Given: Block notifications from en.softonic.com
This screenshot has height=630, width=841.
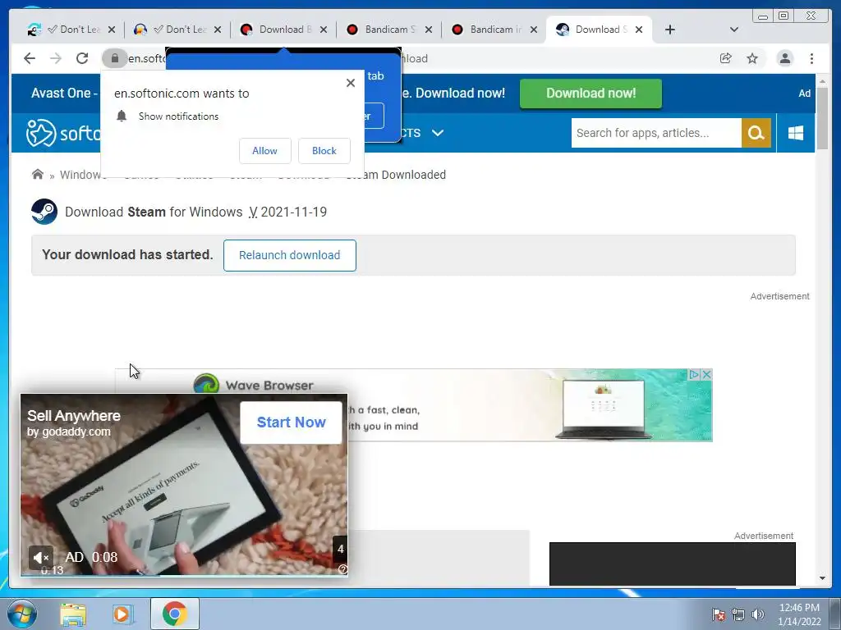Looking at the screenshot, I should click(324, 151).
